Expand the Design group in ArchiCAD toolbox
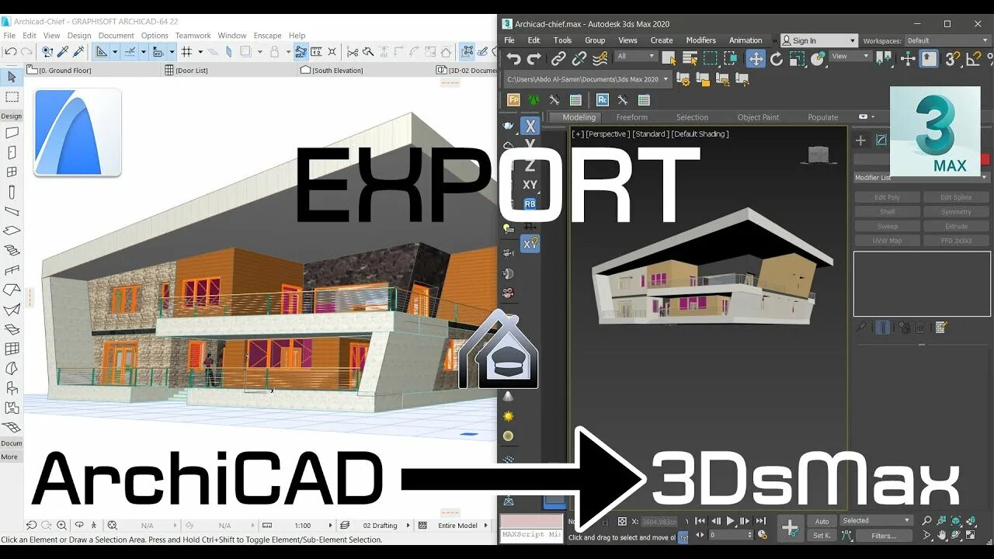The height and width of the screenshot is (559, 994). [12, 116]
